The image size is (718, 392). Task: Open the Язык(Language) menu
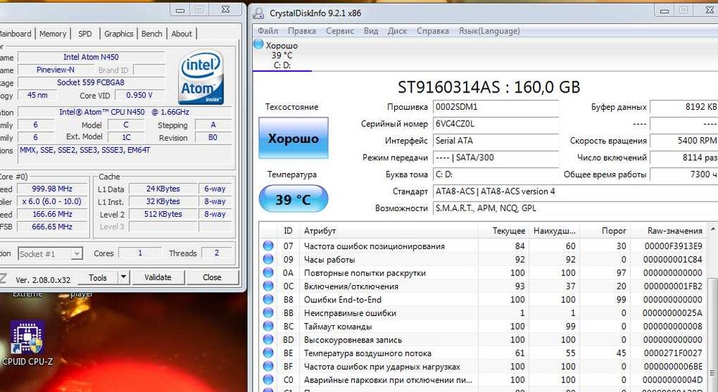pos(489,31)
